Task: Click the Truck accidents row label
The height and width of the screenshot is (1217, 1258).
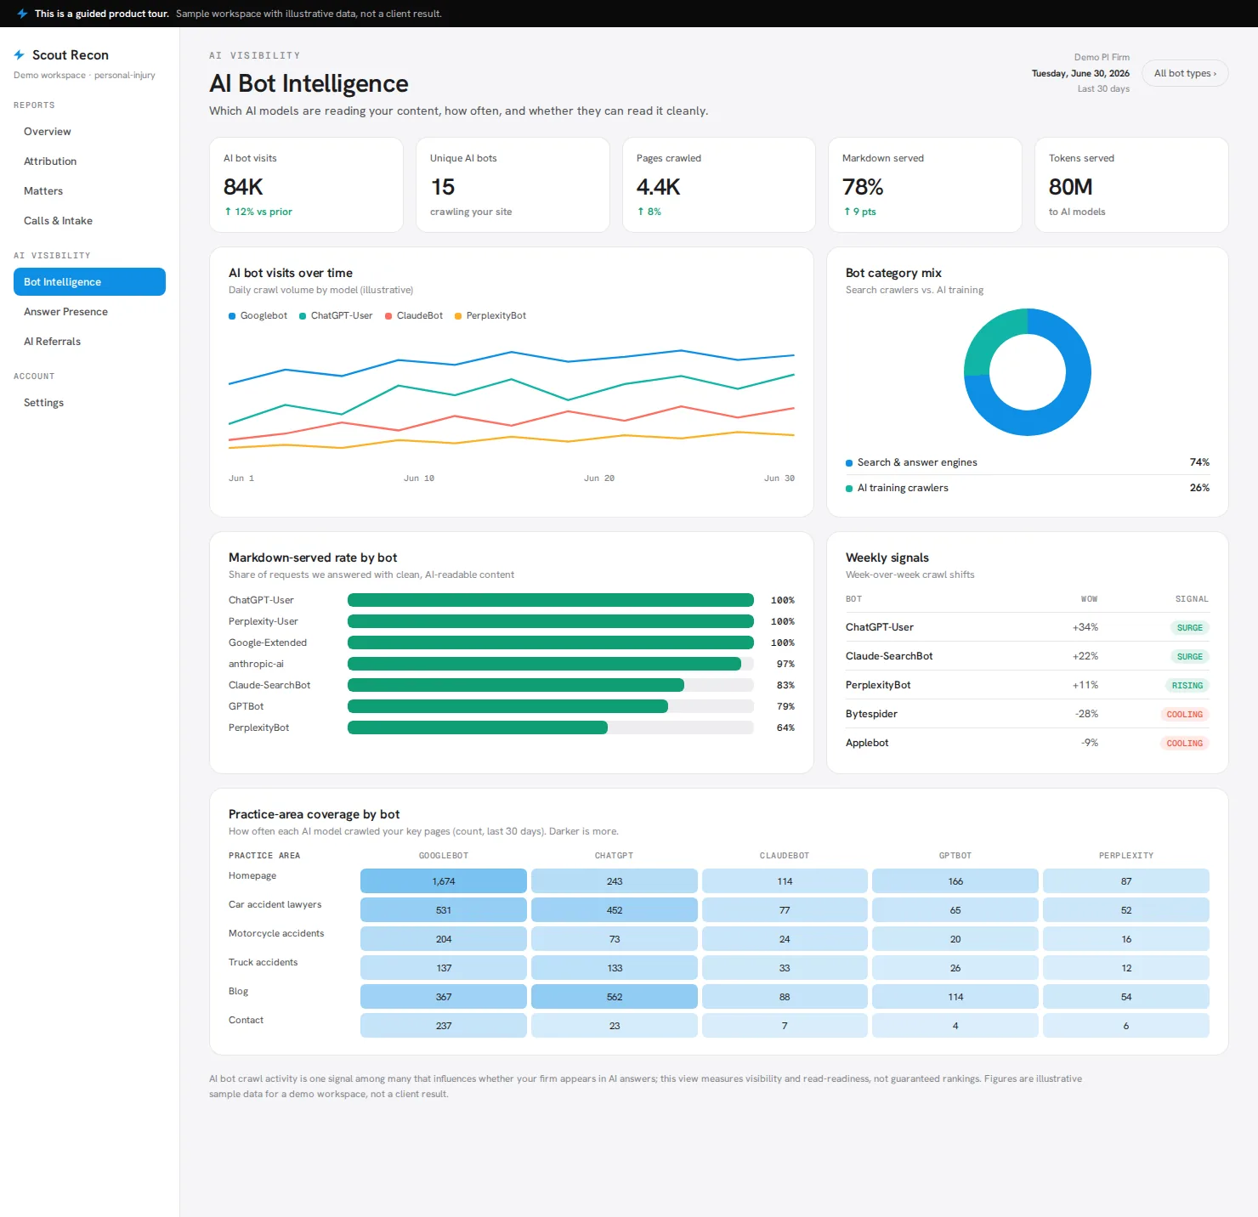Action: click(x=263, y=962)
